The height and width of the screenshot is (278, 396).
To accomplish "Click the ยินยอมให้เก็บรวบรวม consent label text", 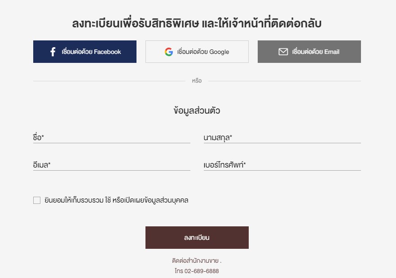I will pos(116,200).
